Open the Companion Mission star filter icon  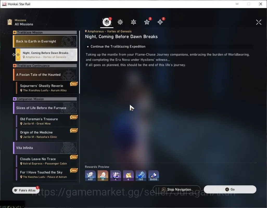click(x=147, y=22)
